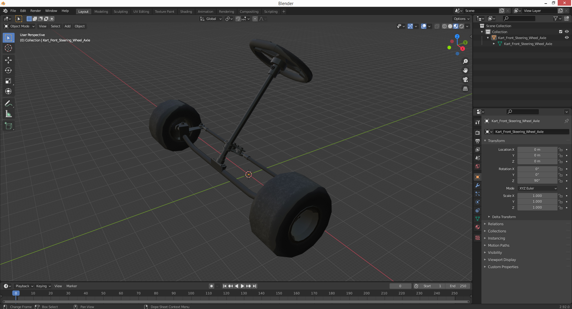Switch to wireframe viewport shading
Viewport: 572px width, 309px height.
pyautogui.click(x=444, y=26)
